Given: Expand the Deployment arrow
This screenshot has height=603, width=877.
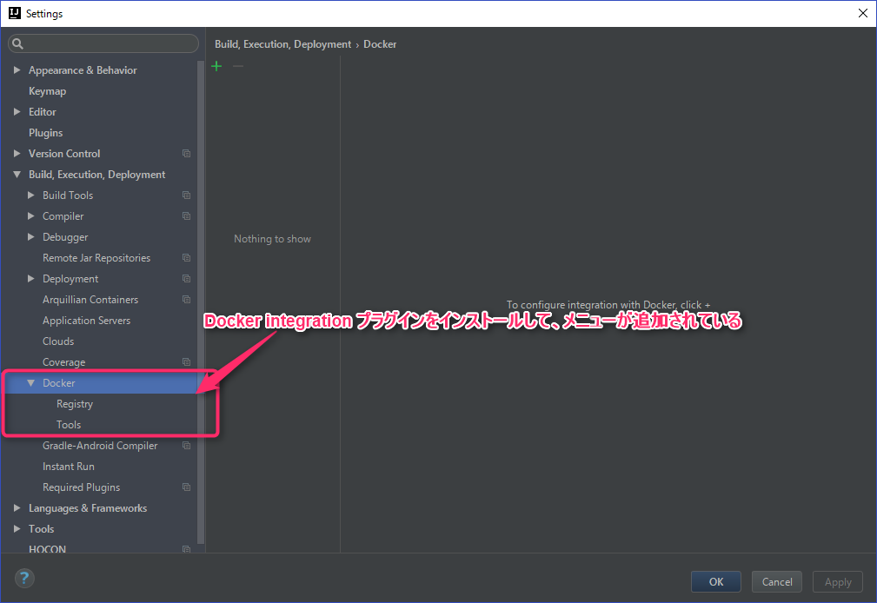Looking at the screenshot, I should (x=30, y=279).
